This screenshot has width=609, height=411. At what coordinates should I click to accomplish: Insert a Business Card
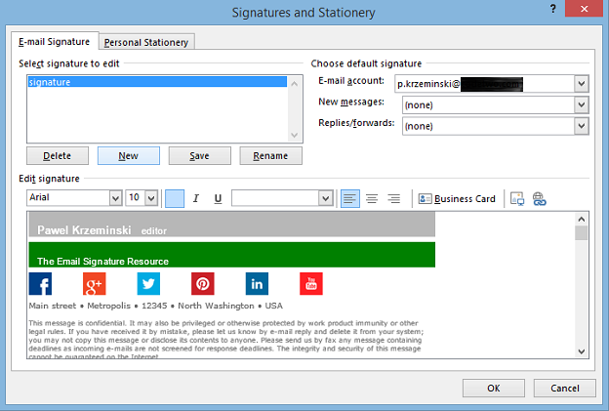point(457,198)
